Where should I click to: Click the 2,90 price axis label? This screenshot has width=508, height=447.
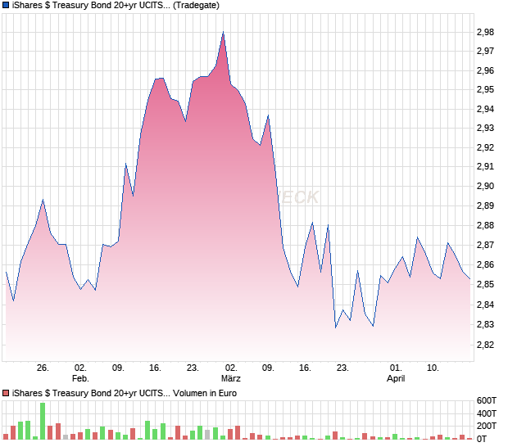[485, 187]
